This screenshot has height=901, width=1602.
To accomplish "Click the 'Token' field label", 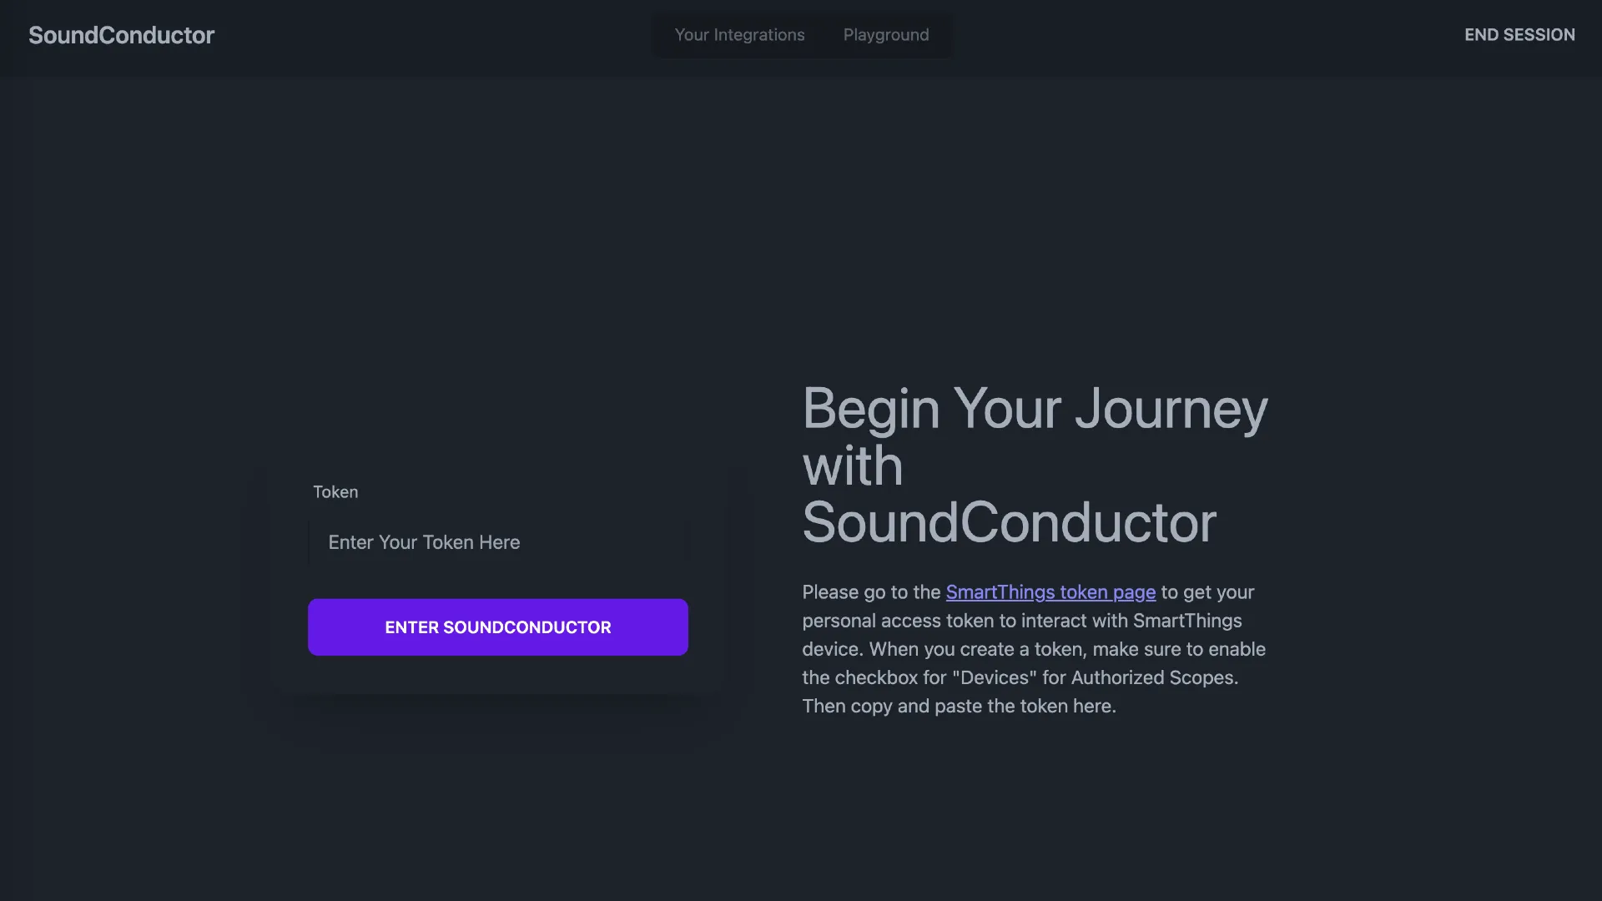I will 335,492.
